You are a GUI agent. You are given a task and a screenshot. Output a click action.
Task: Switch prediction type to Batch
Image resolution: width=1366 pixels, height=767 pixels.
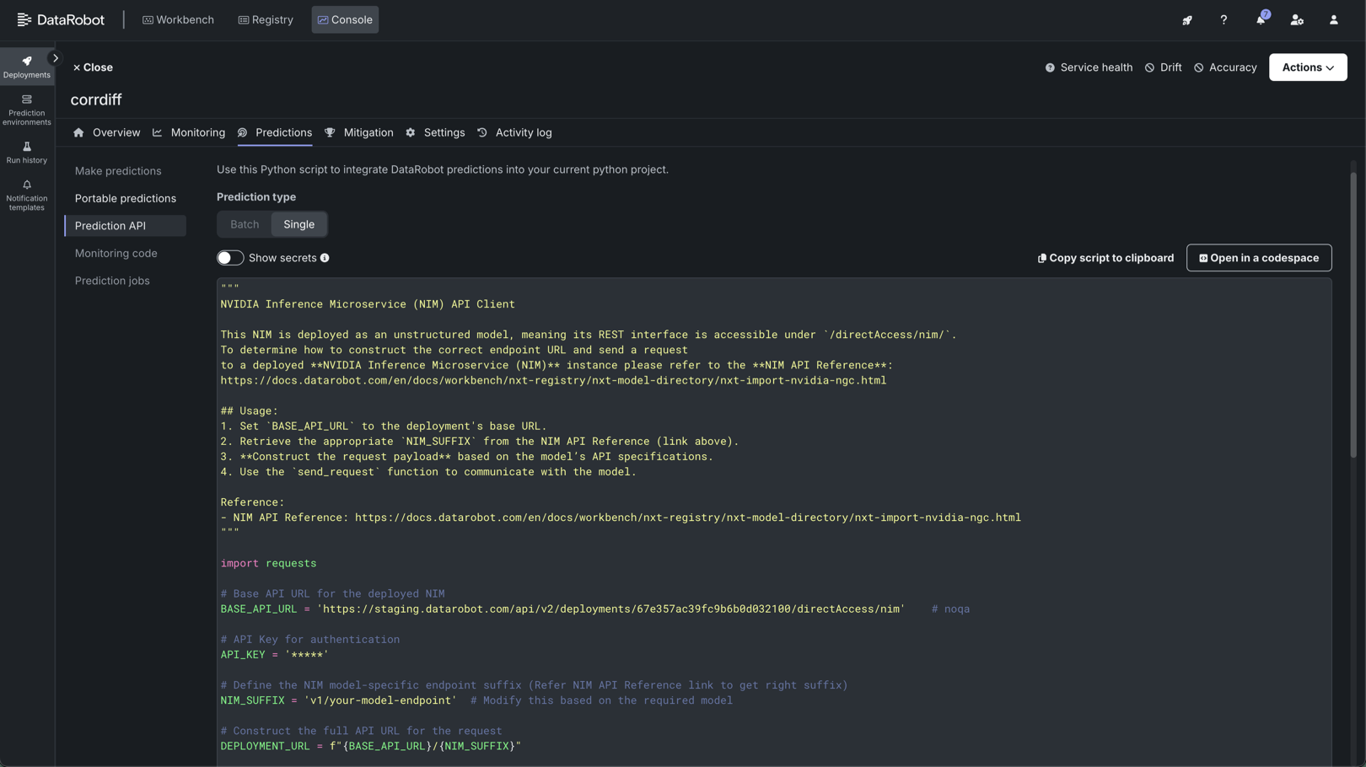coord(245,224)
